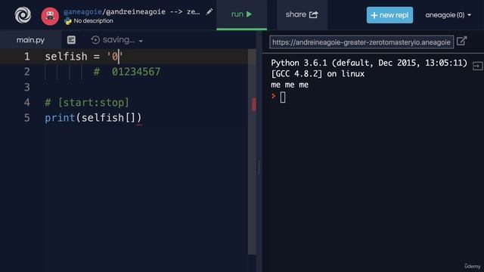Open the red user avatar icon

point(50,16)
